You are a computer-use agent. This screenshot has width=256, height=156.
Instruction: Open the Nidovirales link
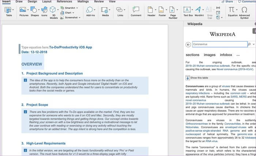tap(192, 127)
